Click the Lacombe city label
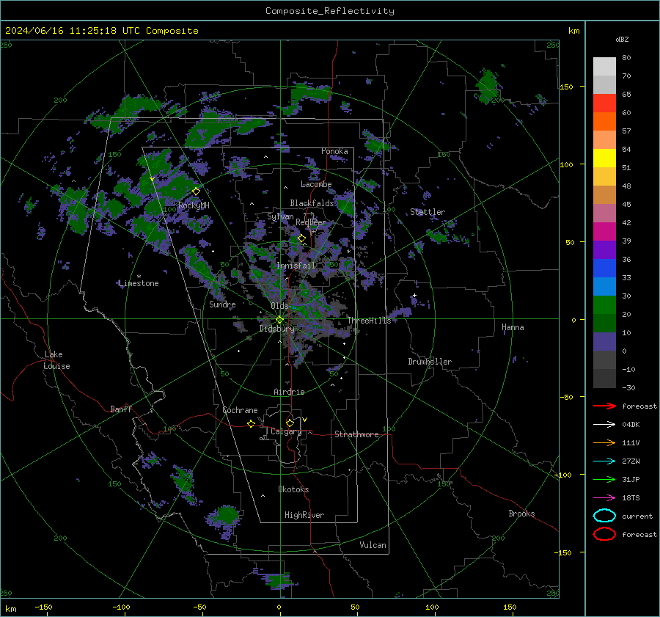The height and width of the screenshot is (617, 660). click(316, 184)
